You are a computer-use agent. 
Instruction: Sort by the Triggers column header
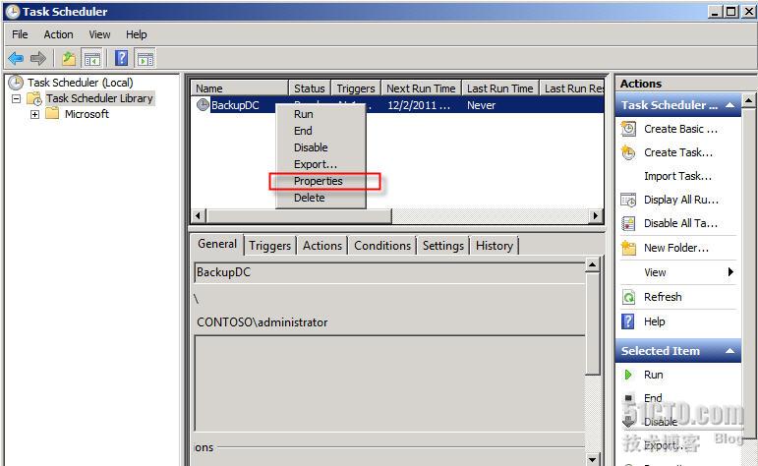click(356, 88)
